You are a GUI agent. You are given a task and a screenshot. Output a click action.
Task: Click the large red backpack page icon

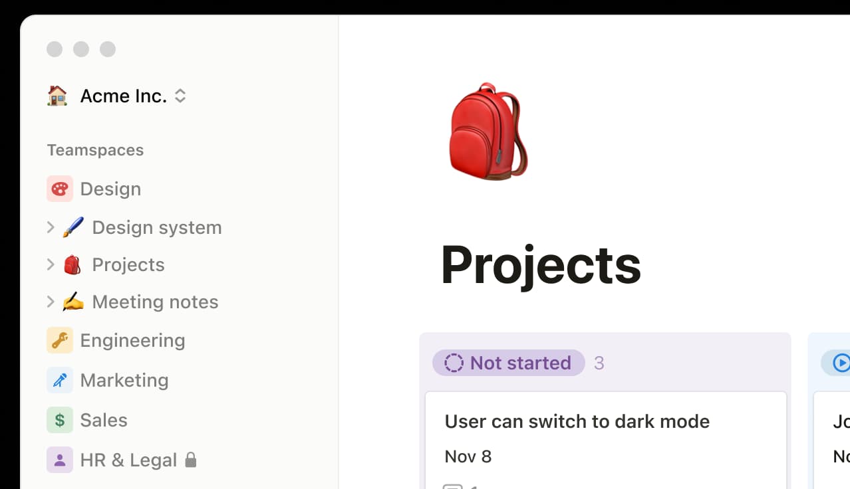coord(488,132)
